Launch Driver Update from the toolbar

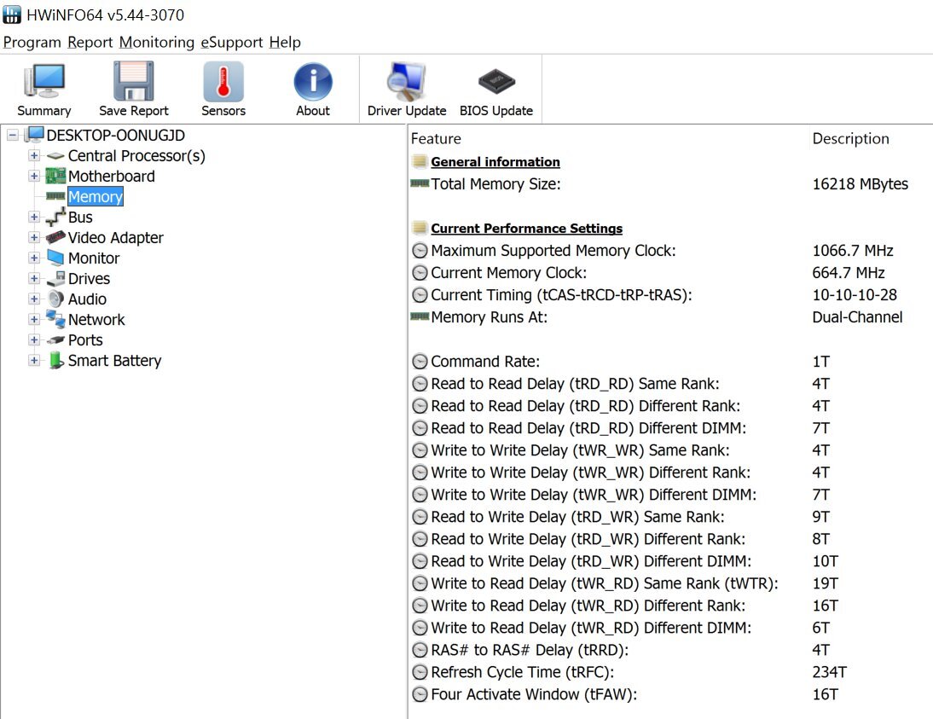point(407,83)
